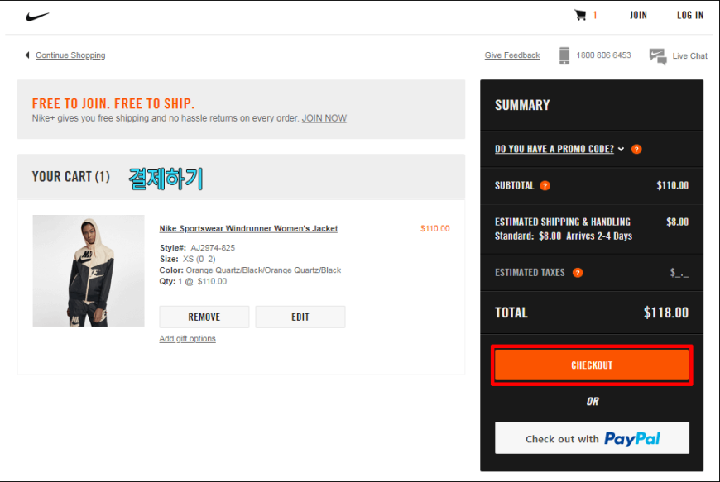Edit the jacket cart item

pos(300,317)
